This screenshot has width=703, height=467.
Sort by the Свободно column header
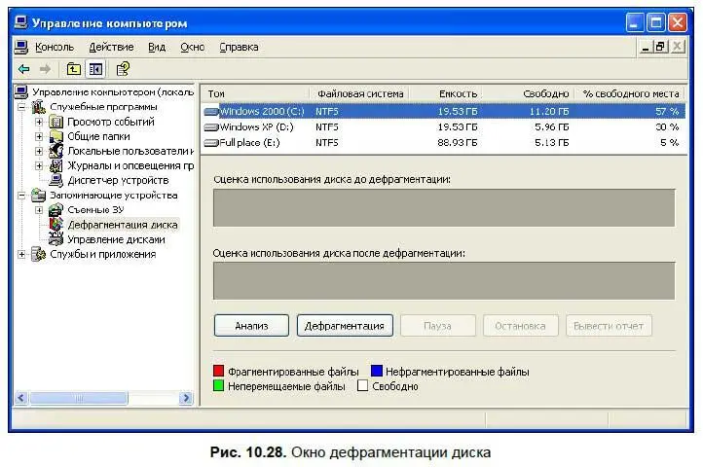tap(528, 93)
